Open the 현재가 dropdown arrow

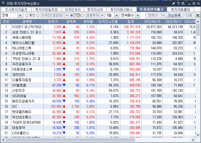pyautogui.click(x=163, y=15)
